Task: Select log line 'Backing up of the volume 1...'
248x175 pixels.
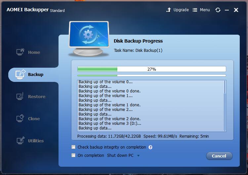Action: point(105,96)
